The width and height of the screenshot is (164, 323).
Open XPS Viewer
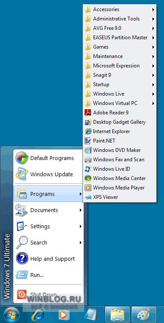coord(120,197)
